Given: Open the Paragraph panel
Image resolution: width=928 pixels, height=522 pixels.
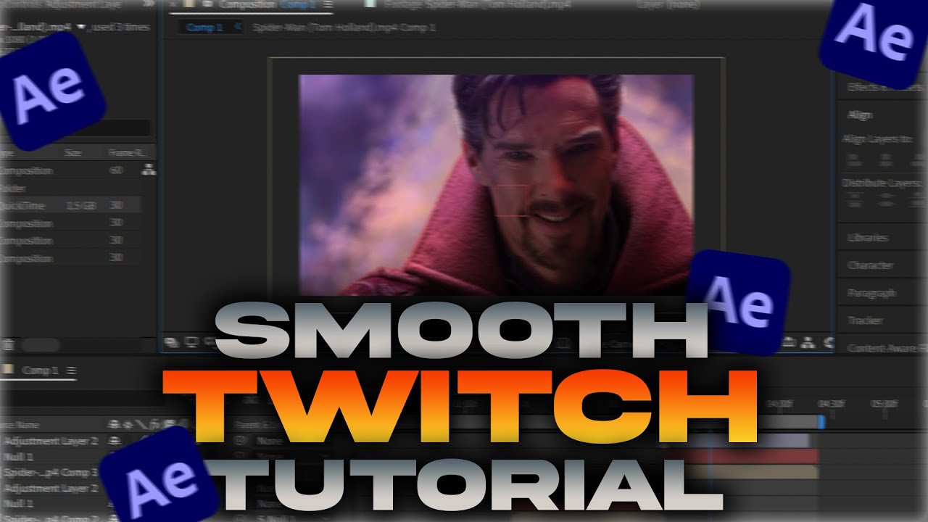Looking at the screenshot, I should (x=871, y=293).
